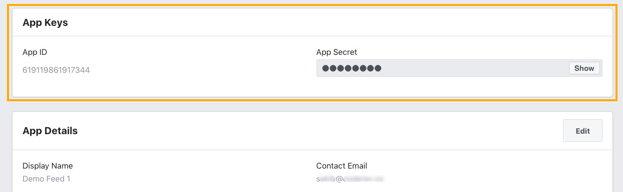The image size is (623, 192).
Task: Click the Show button for App Secret
Action: 584,68
